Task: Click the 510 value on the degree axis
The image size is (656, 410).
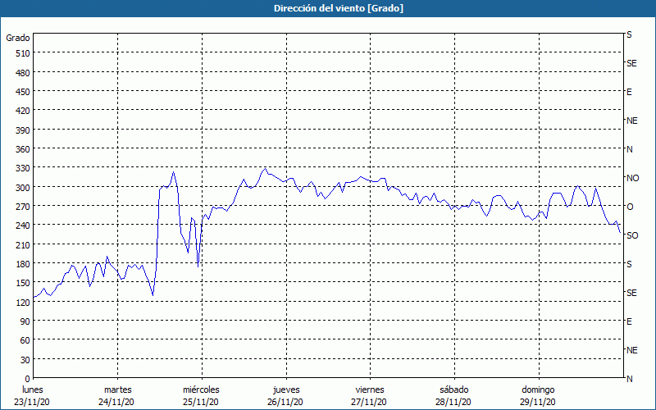Action: click(23, 53)
